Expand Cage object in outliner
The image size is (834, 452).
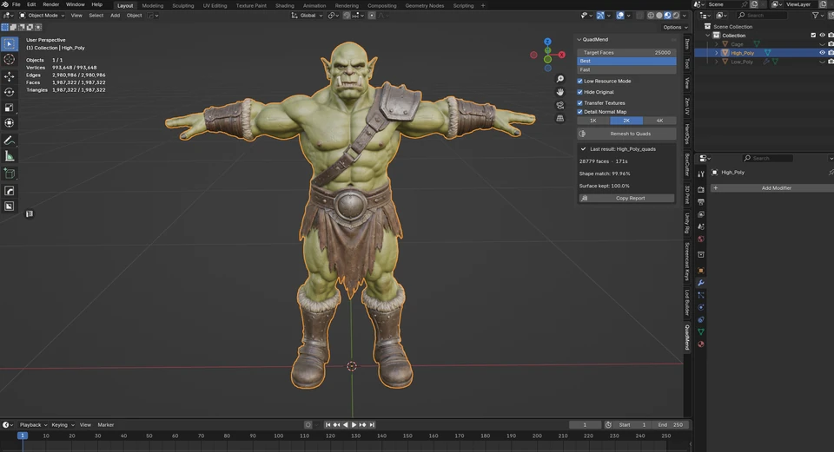click(x=717, y=44)
